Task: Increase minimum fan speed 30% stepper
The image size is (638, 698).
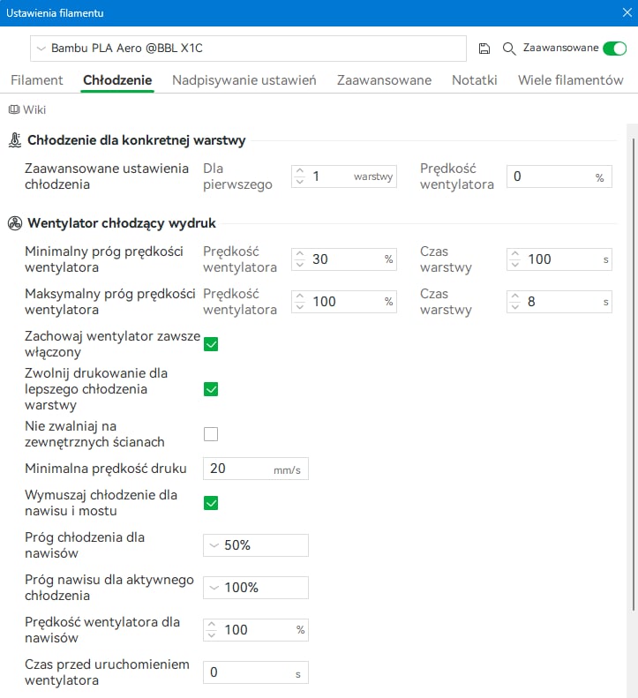Action: tap(300, 254)
